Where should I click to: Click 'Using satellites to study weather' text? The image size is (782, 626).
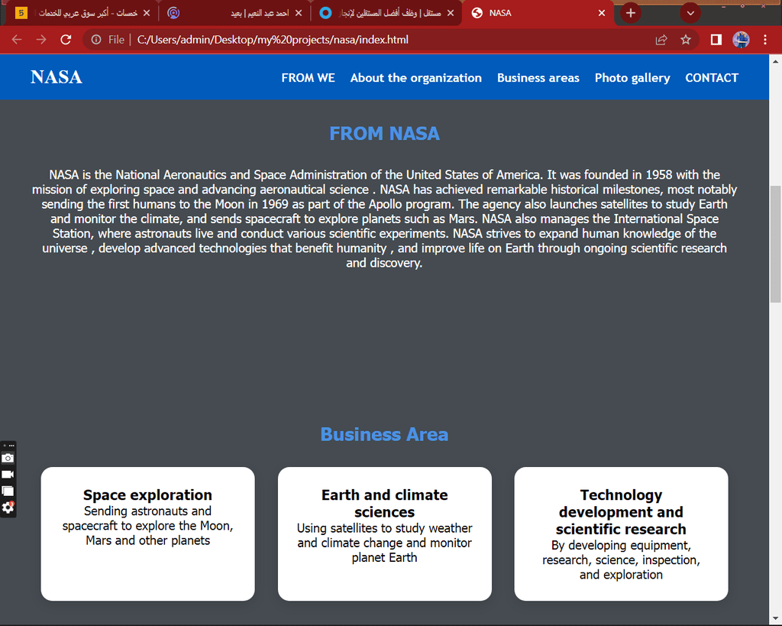point(385,543)
